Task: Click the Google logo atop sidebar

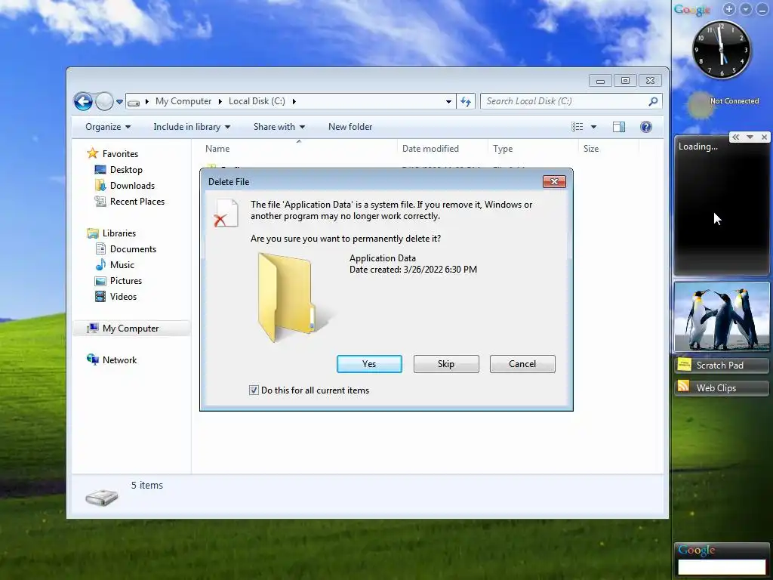Action: tap(691, 9)
